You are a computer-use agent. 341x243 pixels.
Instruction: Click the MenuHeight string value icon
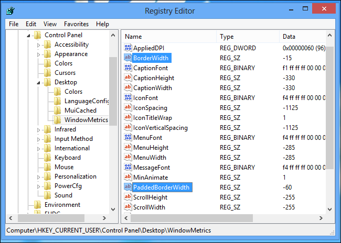[x=128, y=148]
